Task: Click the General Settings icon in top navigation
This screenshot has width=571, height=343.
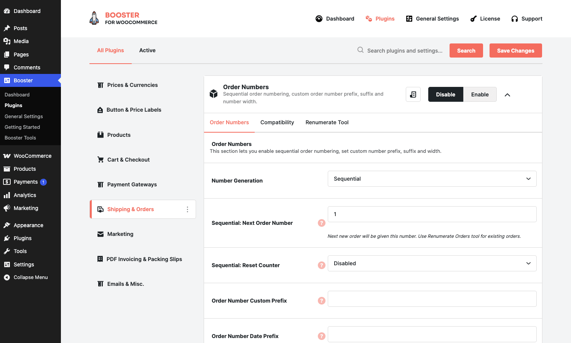Action: [409, 19]
